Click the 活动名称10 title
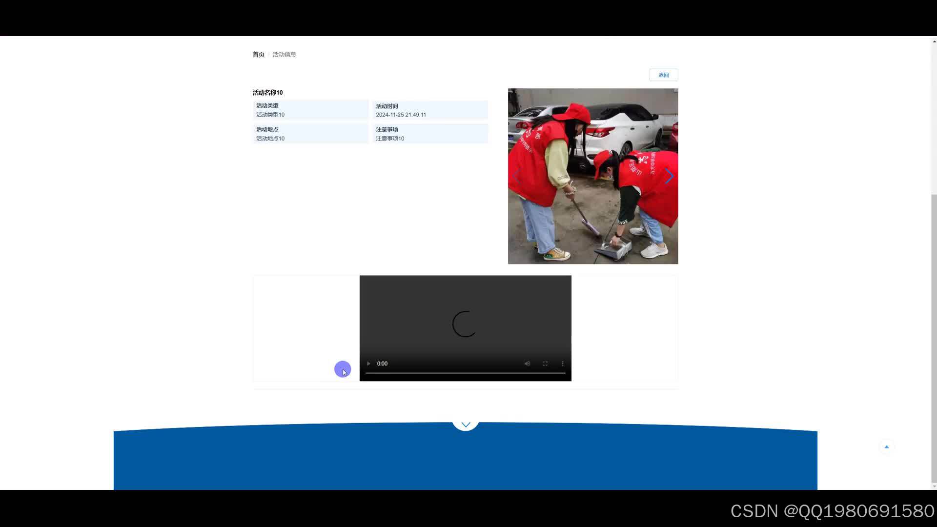This screenshot has height=527, width=937. click(x=267, y=92)
